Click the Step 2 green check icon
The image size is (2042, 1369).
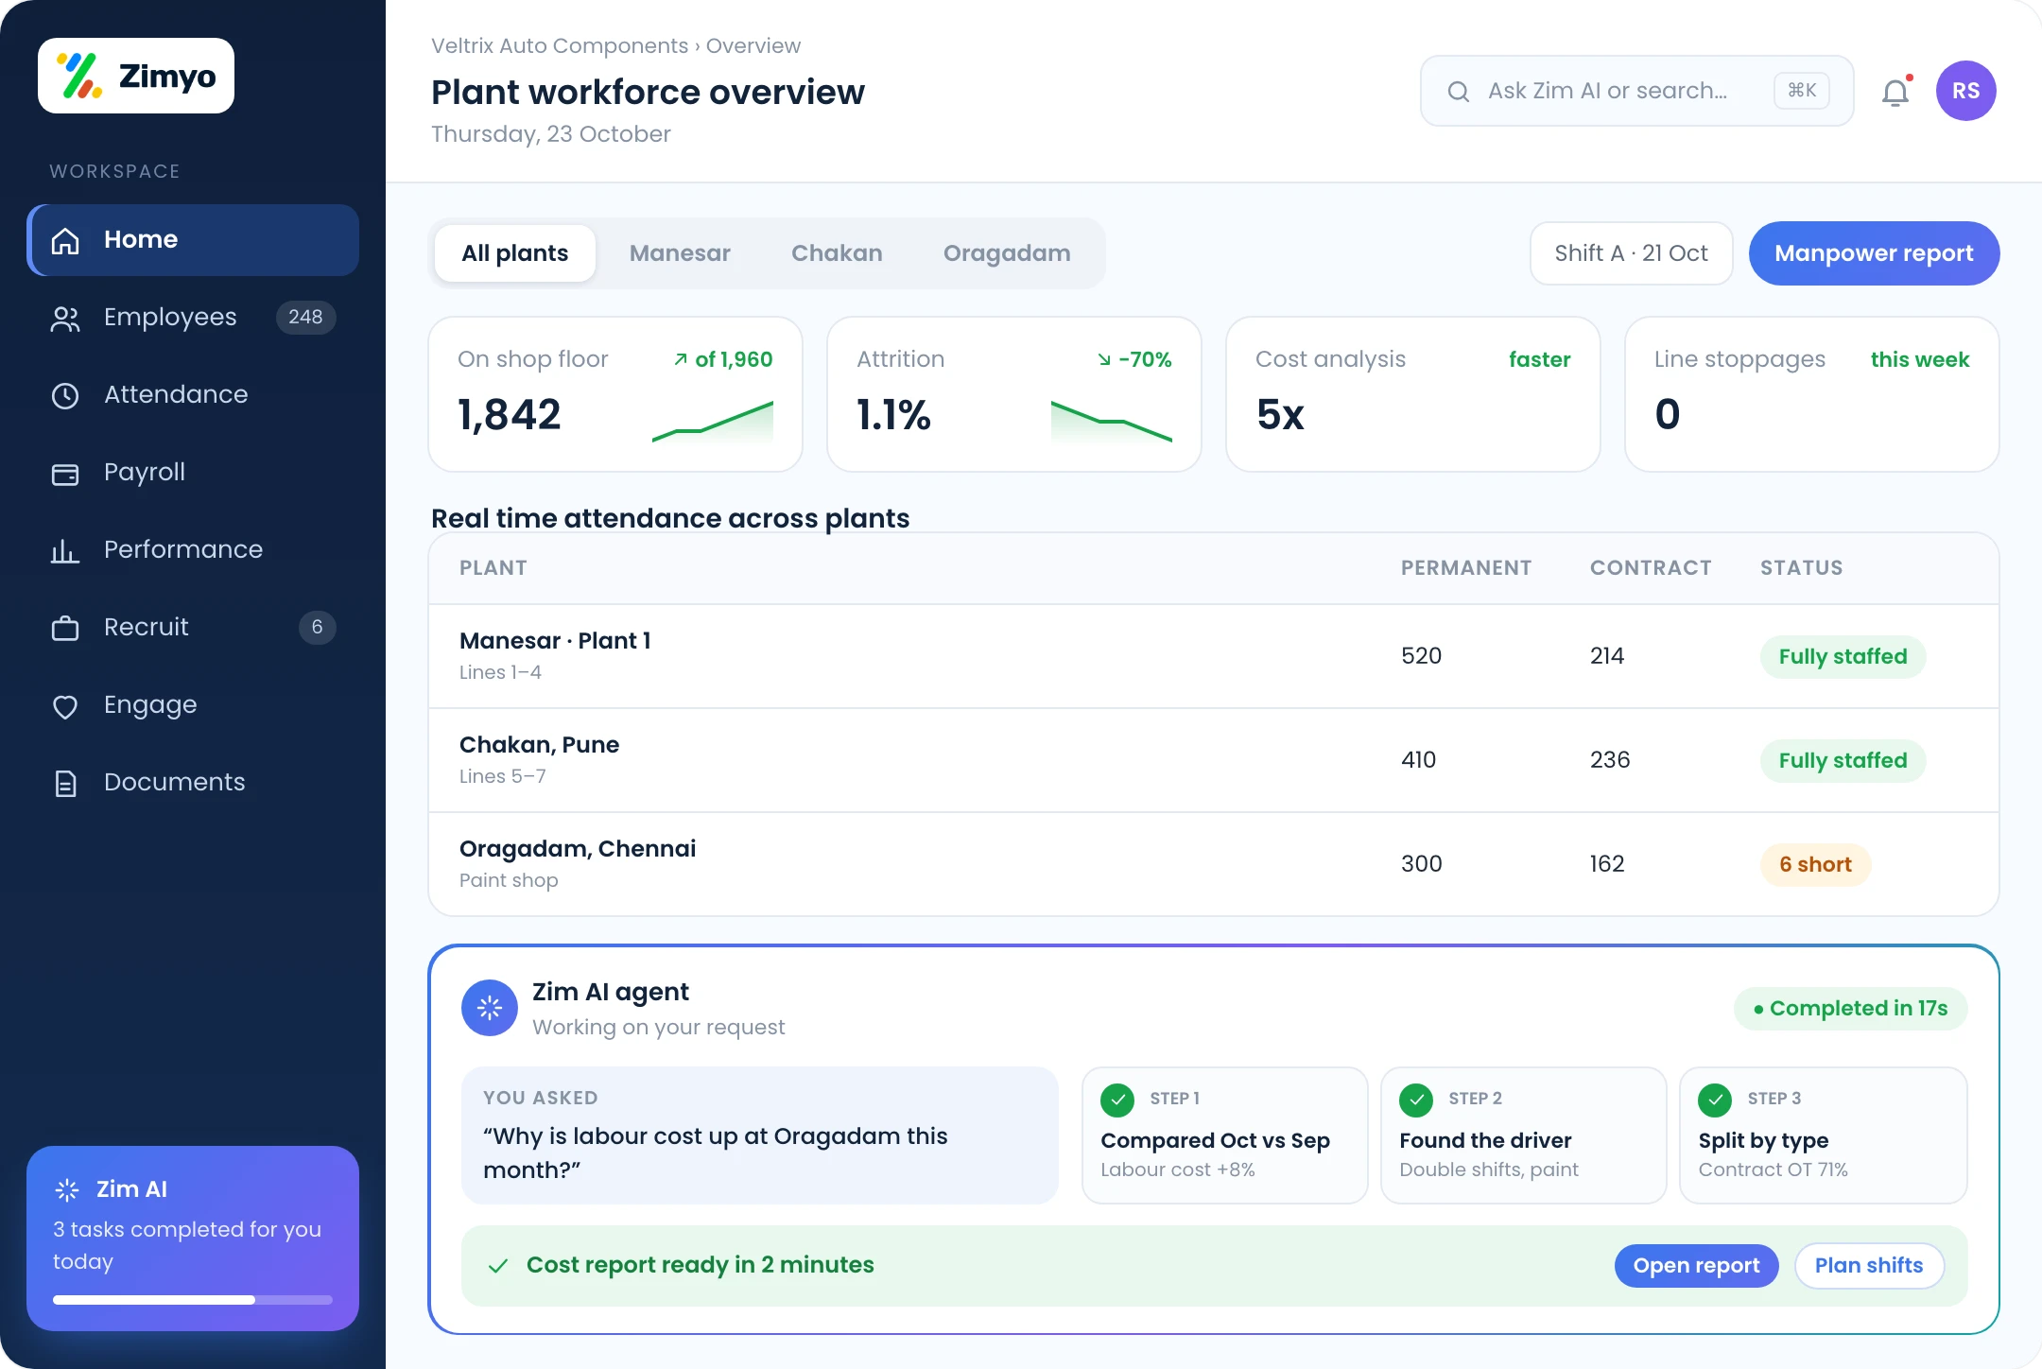1416,1100
